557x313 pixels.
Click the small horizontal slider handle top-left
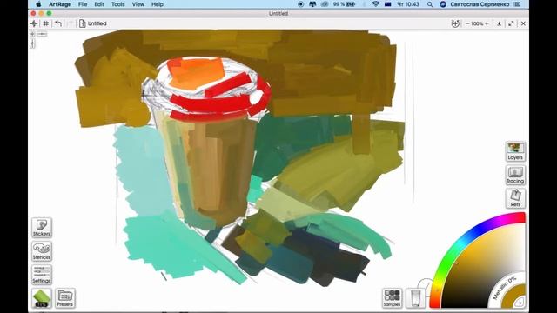coord(42,34)
